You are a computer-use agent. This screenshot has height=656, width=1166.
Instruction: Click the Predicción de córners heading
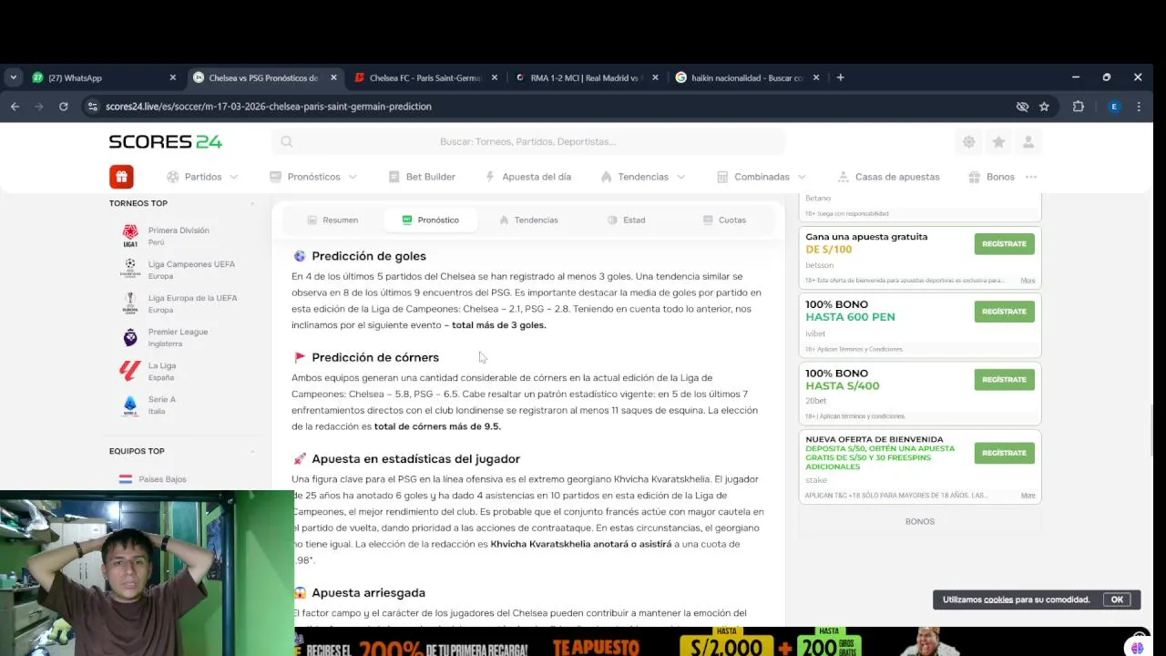point(375,357)
